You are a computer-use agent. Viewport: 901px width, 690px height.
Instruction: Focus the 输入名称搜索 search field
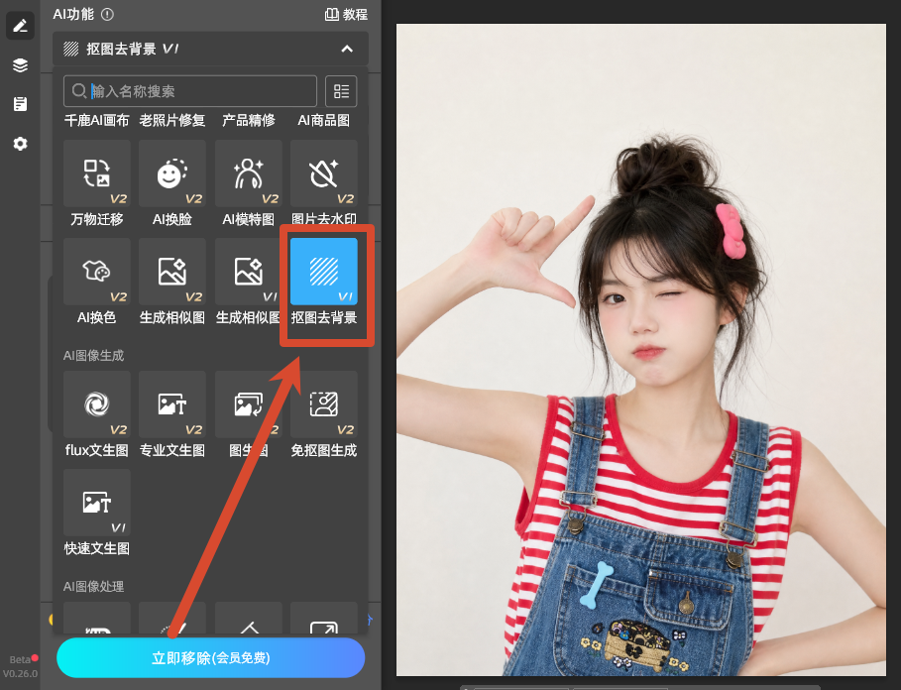pyautogui.click(x=190, y=91)
